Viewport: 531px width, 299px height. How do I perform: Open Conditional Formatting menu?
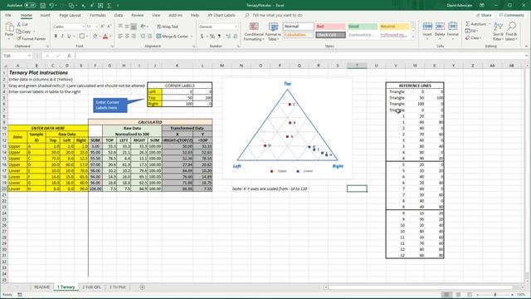[254, 32]
